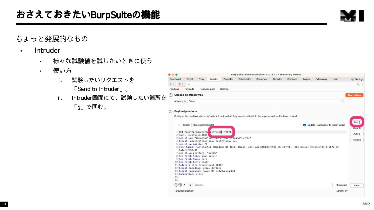374x210 pixels.
Task: Click the GET /rest/products/search request line
Action: [206, 132]
